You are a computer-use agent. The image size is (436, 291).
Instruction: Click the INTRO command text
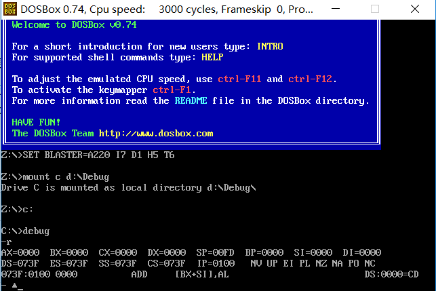click(x=270, y=46)
